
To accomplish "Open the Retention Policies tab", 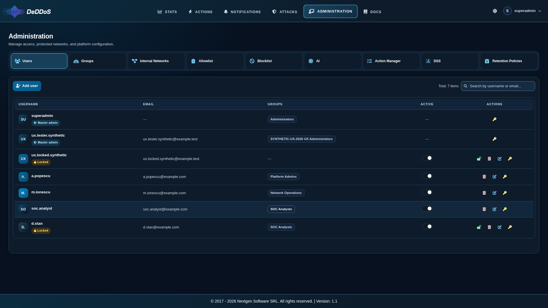I will coord(509,61).
